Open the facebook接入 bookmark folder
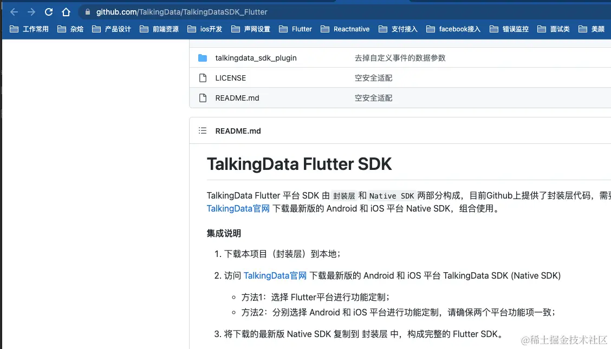This screenshot has height=349, width=611. 453,29
